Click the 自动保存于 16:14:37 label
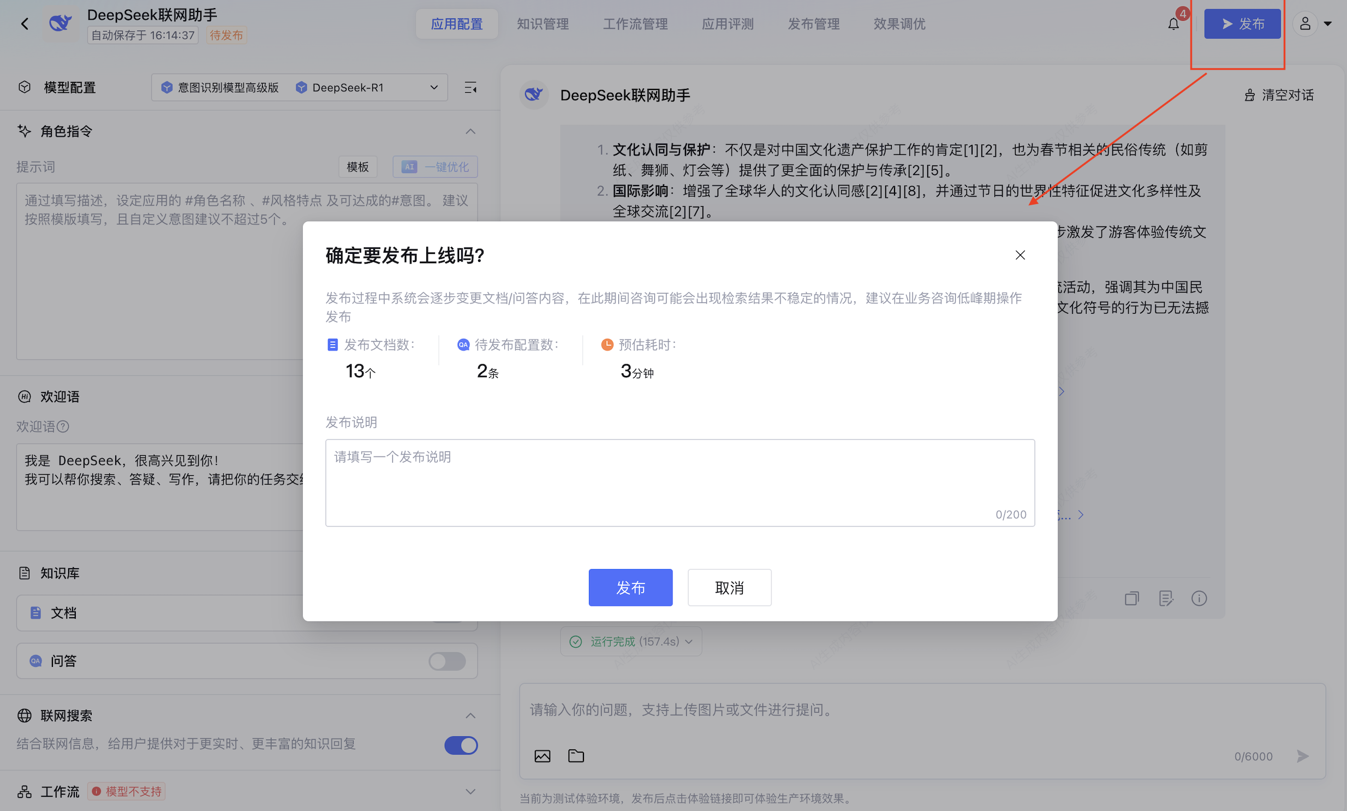Image resolution: width=1347 pixels, height=811 pixels. click(x=142, y=35)
